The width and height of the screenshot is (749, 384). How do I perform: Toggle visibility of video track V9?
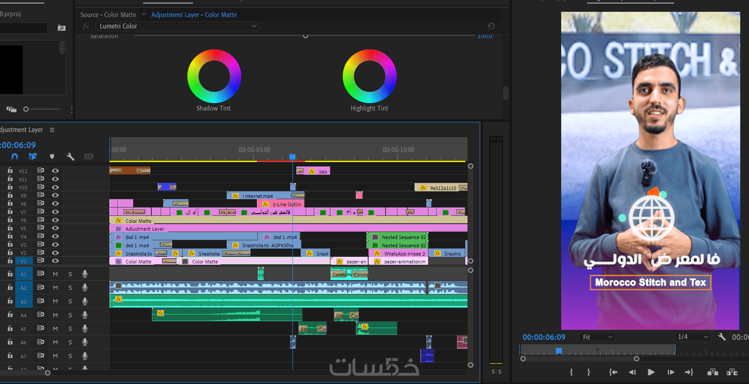(55, 195)
